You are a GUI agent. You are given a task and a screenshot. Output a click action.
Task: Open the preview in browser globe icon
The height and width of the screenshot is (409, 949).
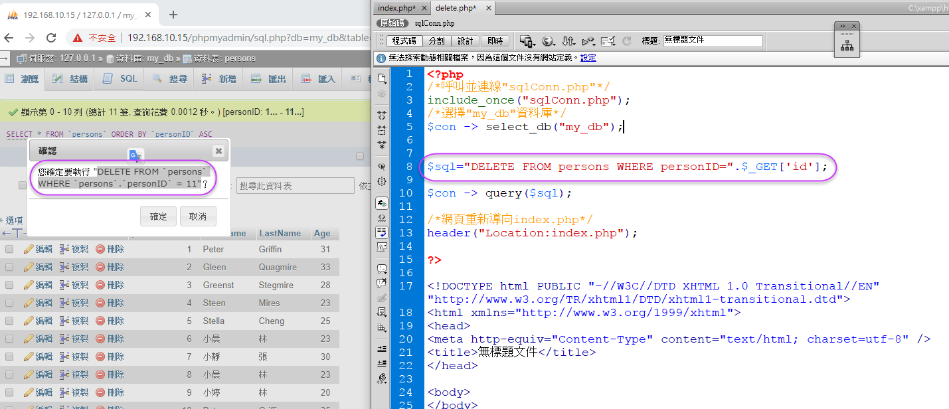click(x=548, y=41)
